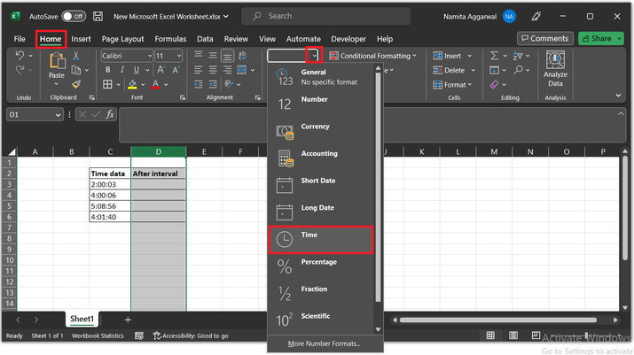This screenshot has width=634, height=355.
Task: Switch to Page Layout view icon
Action: [x=513, y=336]
